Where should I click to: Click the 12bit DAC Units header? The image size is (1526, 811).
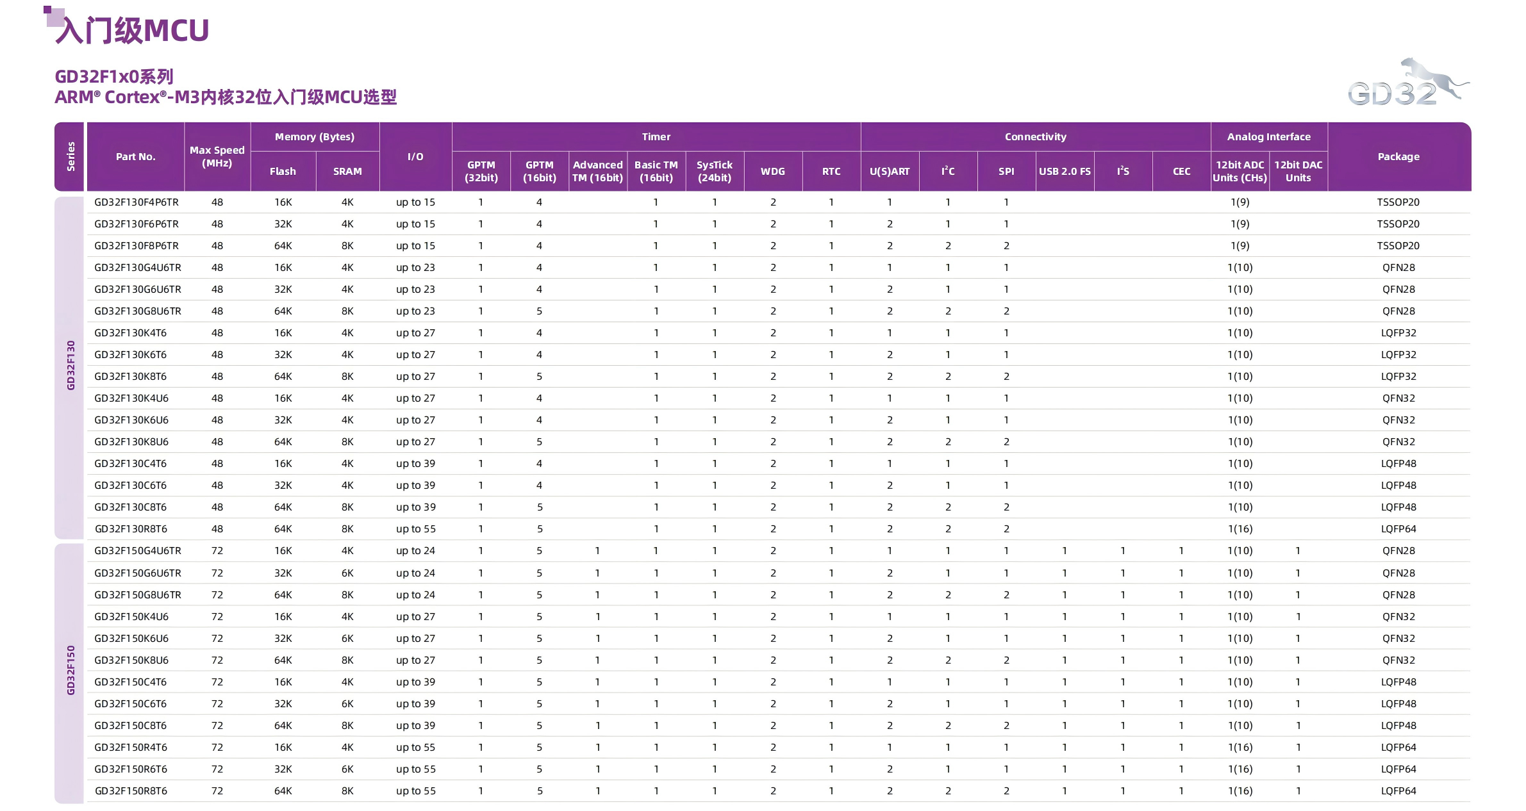point(1298,172)
